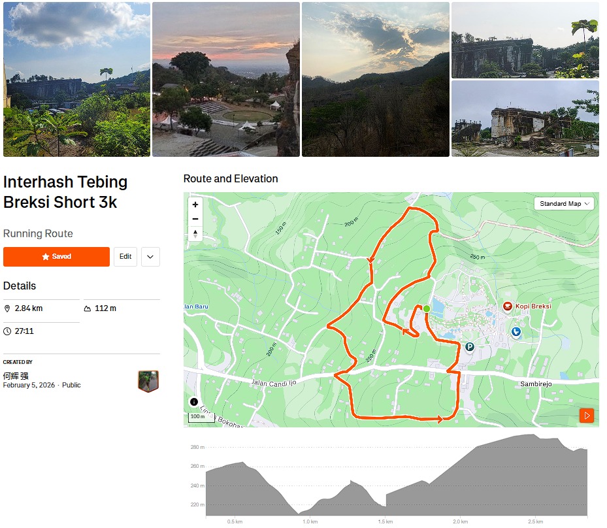Reset map bearing with compass button

point(195,234)
